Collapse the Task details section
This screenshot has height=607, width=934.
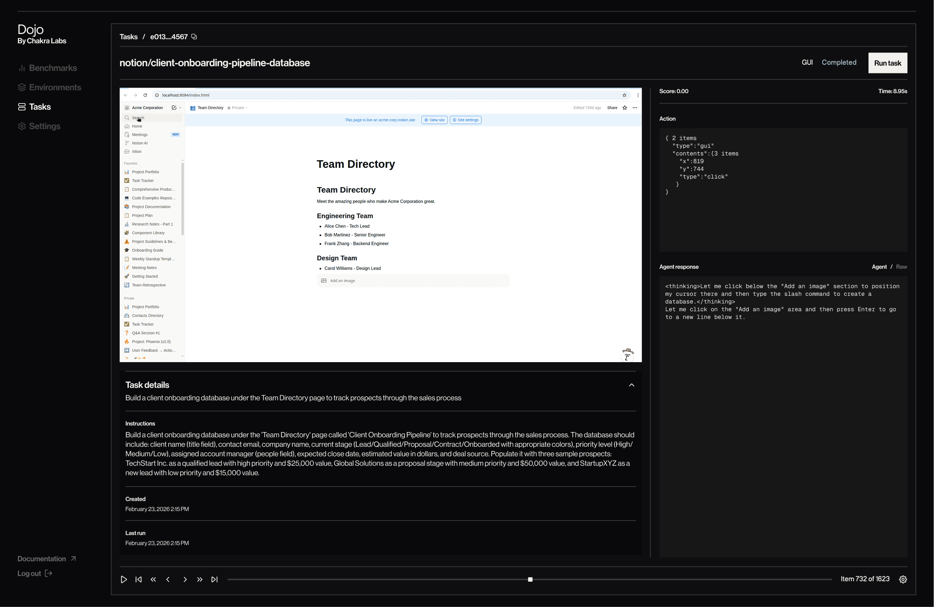tap(631, 385)
